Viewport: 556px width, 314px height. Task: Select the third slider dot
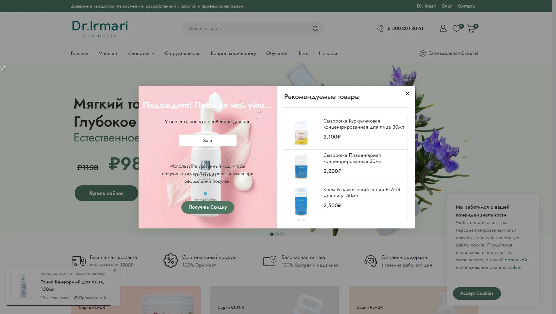(282, 234)
